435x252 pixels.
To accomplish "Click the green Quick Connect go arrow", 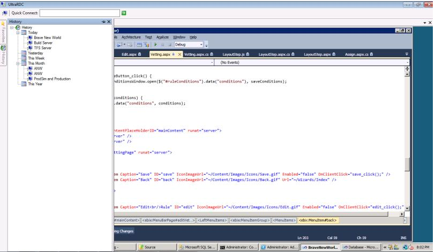I will [124, 13].
